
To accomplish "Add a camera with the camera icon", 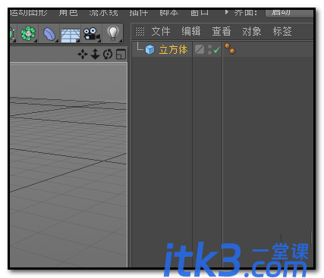I will click(x=92, y=34).
